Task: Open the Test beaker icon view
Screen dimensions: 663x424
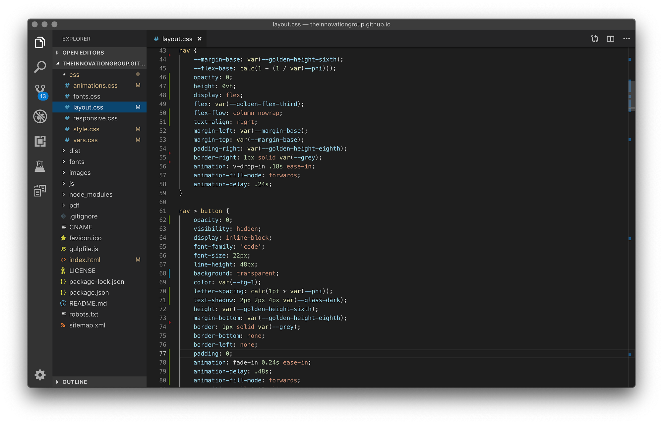Action: tap(40, 166)
